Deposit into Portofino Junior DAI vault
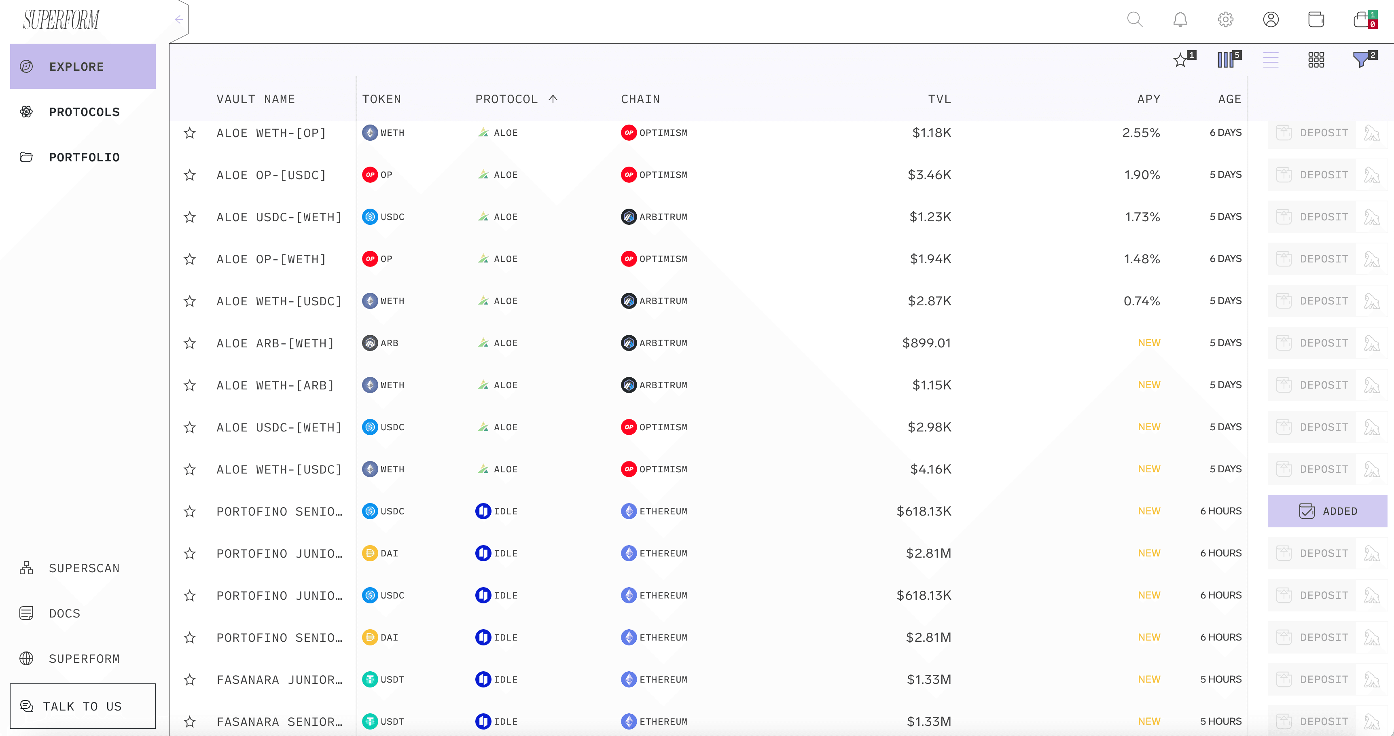The height and width of the screenshot is (736, 1394). coord(1312,554)
